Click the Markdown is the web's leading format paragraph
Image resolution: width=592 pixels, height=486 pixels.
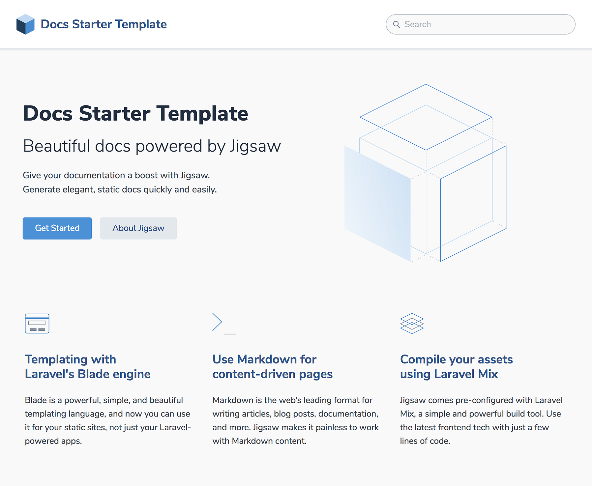click(x=296, y=420)
